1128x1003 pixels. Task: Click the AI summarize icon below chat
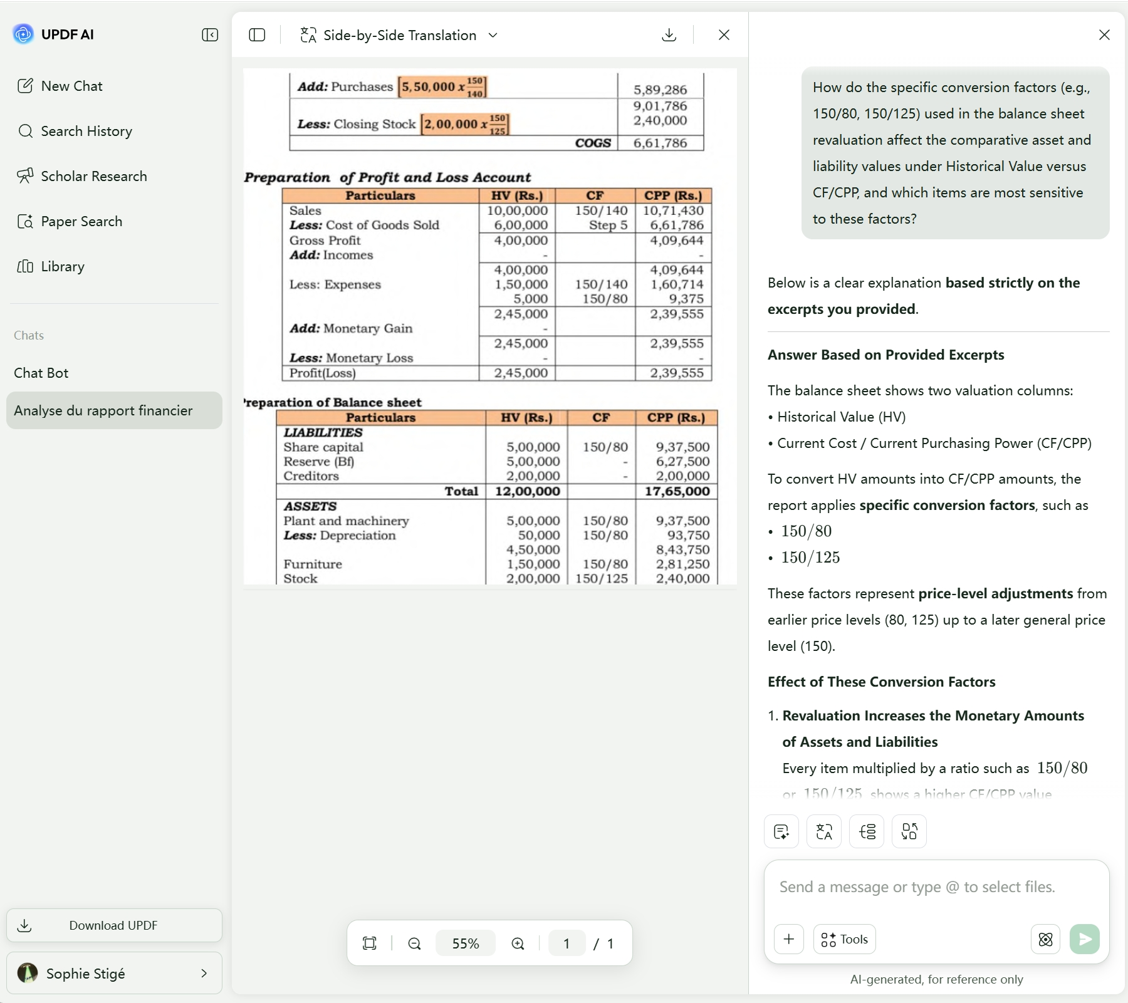(781, 831)
